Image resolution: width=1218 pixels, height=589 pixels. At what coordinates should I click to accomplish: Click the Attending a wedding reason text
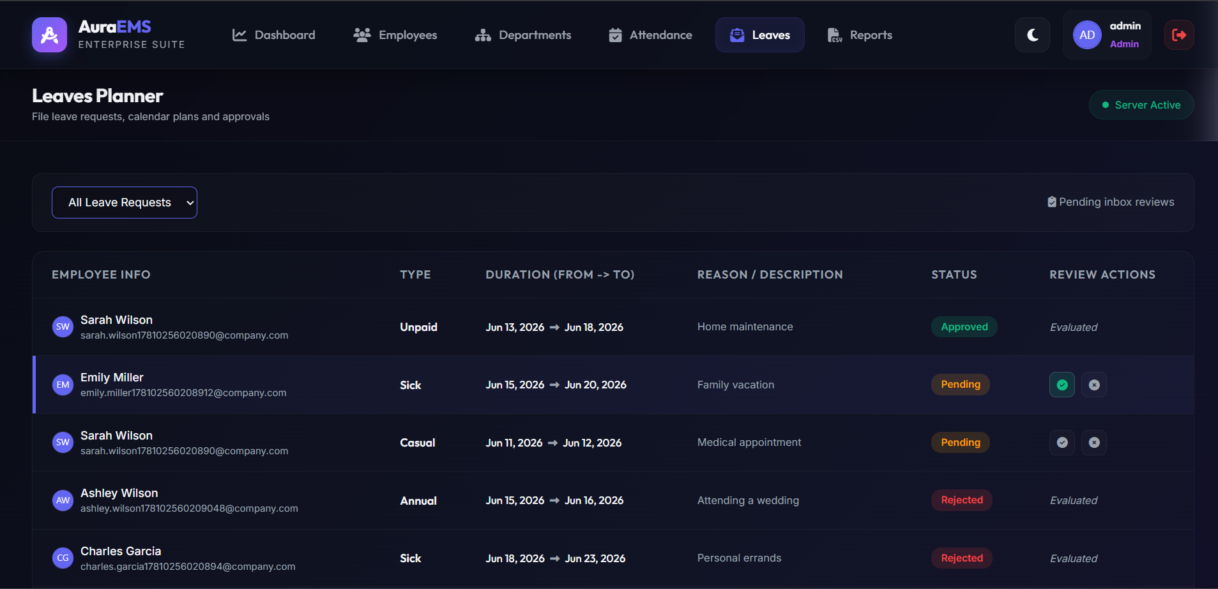click(748, 500)
